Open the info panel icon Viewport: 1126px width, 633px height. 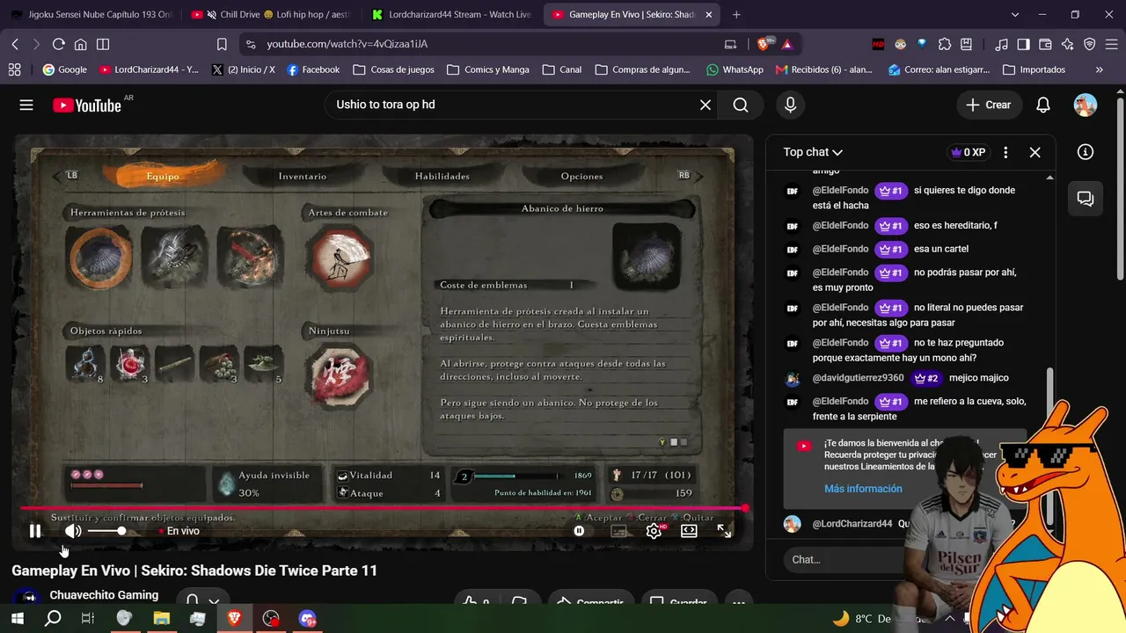click(1086, 152)
